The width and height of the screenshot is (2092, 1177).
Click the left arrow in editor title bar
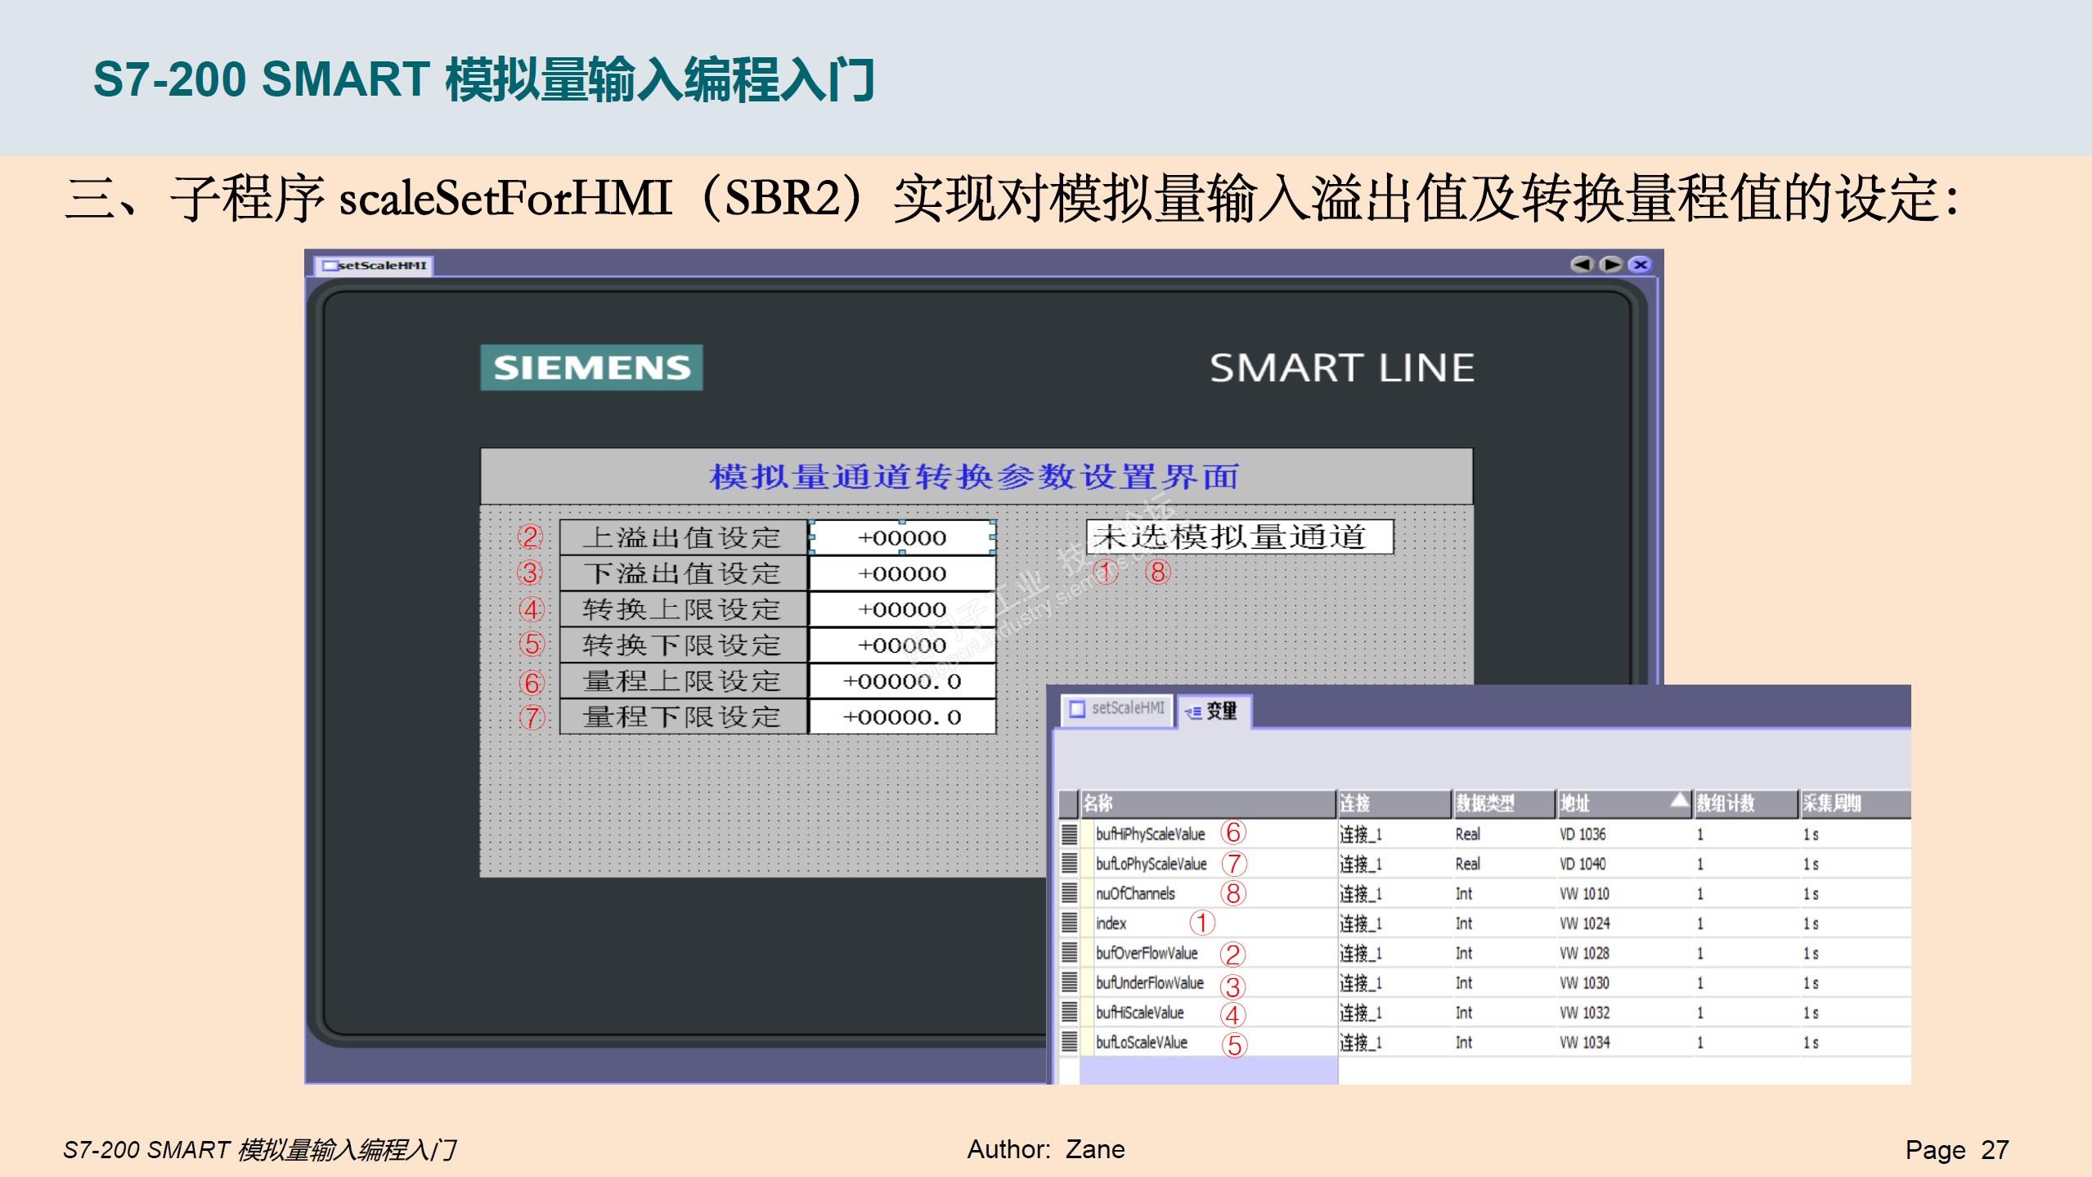pos(1582,264)
